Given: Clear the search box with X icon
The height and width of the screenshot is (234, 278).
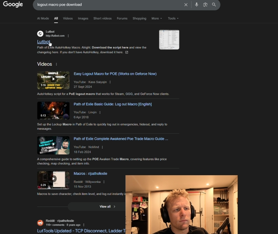Looking at the screenshot, I should [x=186, y=5].
